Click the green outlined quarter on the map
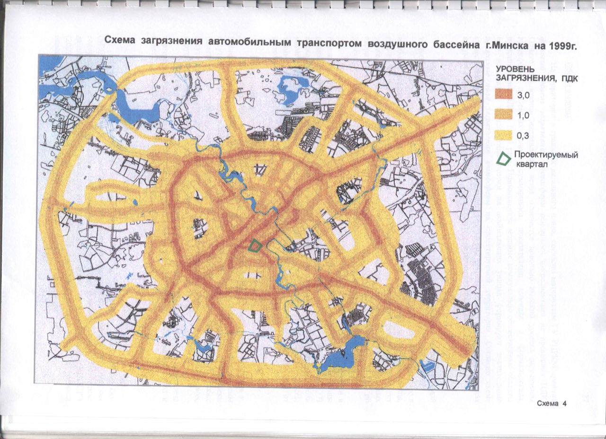Screen dimensions: 606x439 (256, 245)
